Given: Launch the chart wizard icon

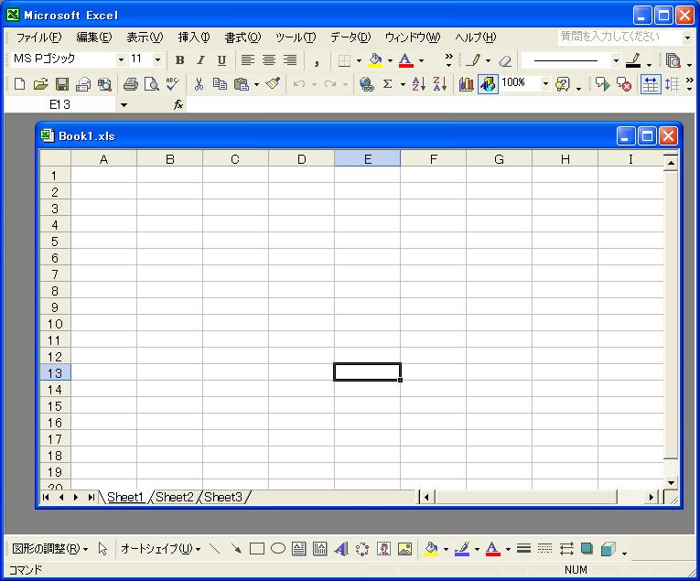Looking at the screenshot, I should 466,84.
